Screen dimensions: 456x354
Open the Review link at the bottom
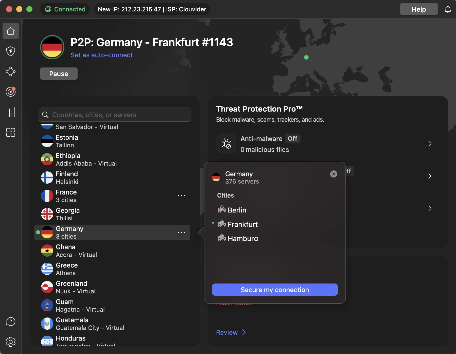(x=226, y=332)
